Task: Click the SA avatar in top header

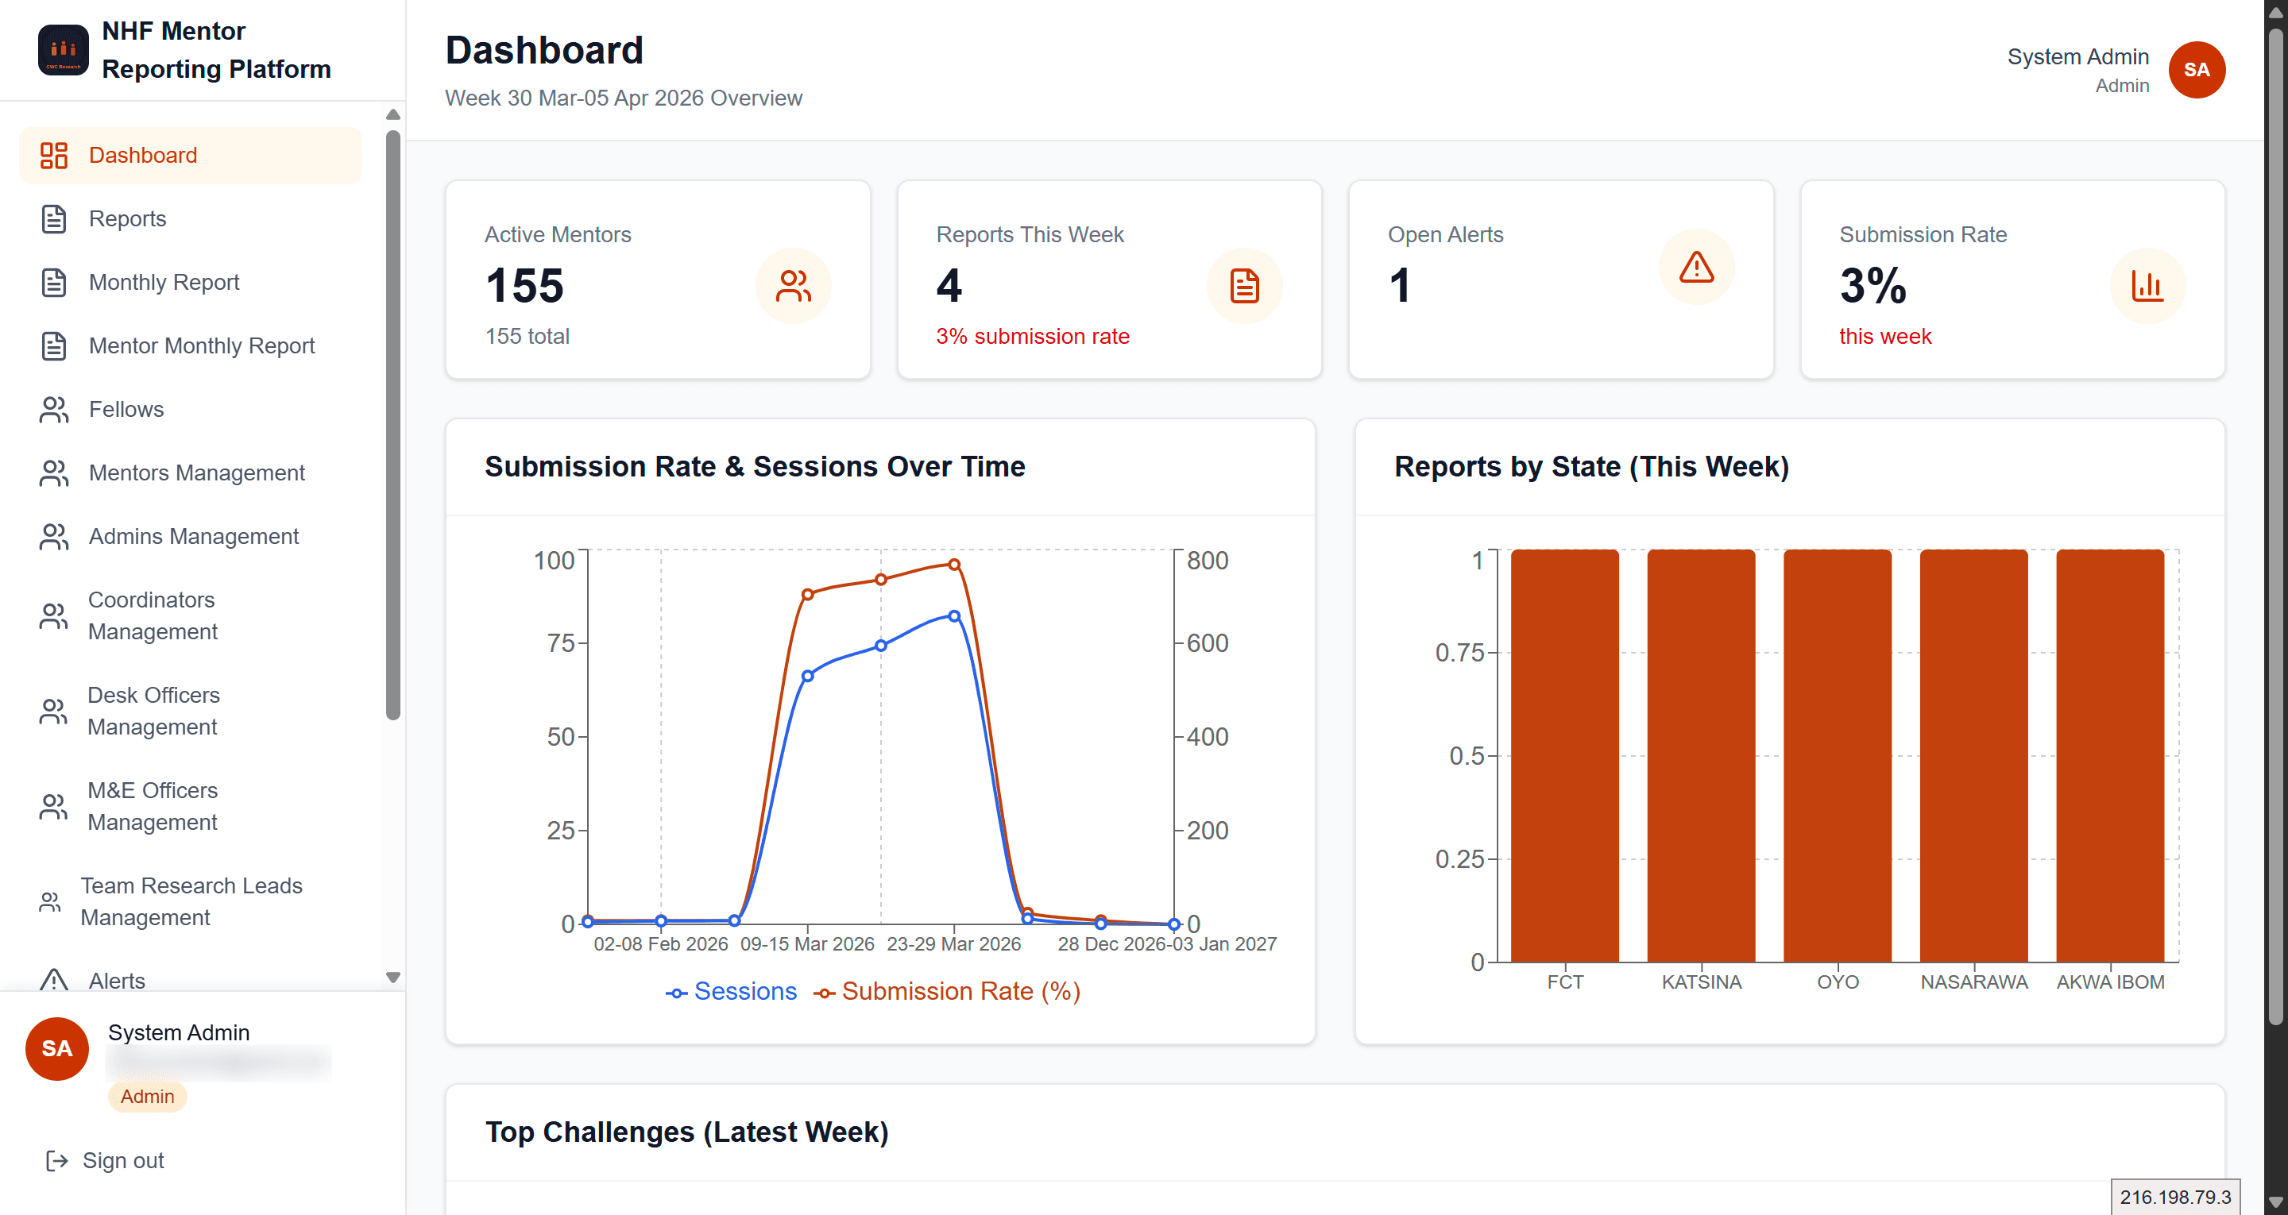Action: (x=2196, y=70)
